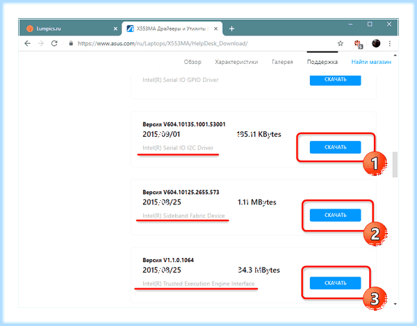Viewport: 417px width, 326px height.
Task: Open the Галерея section
Action: pos(282,62)
